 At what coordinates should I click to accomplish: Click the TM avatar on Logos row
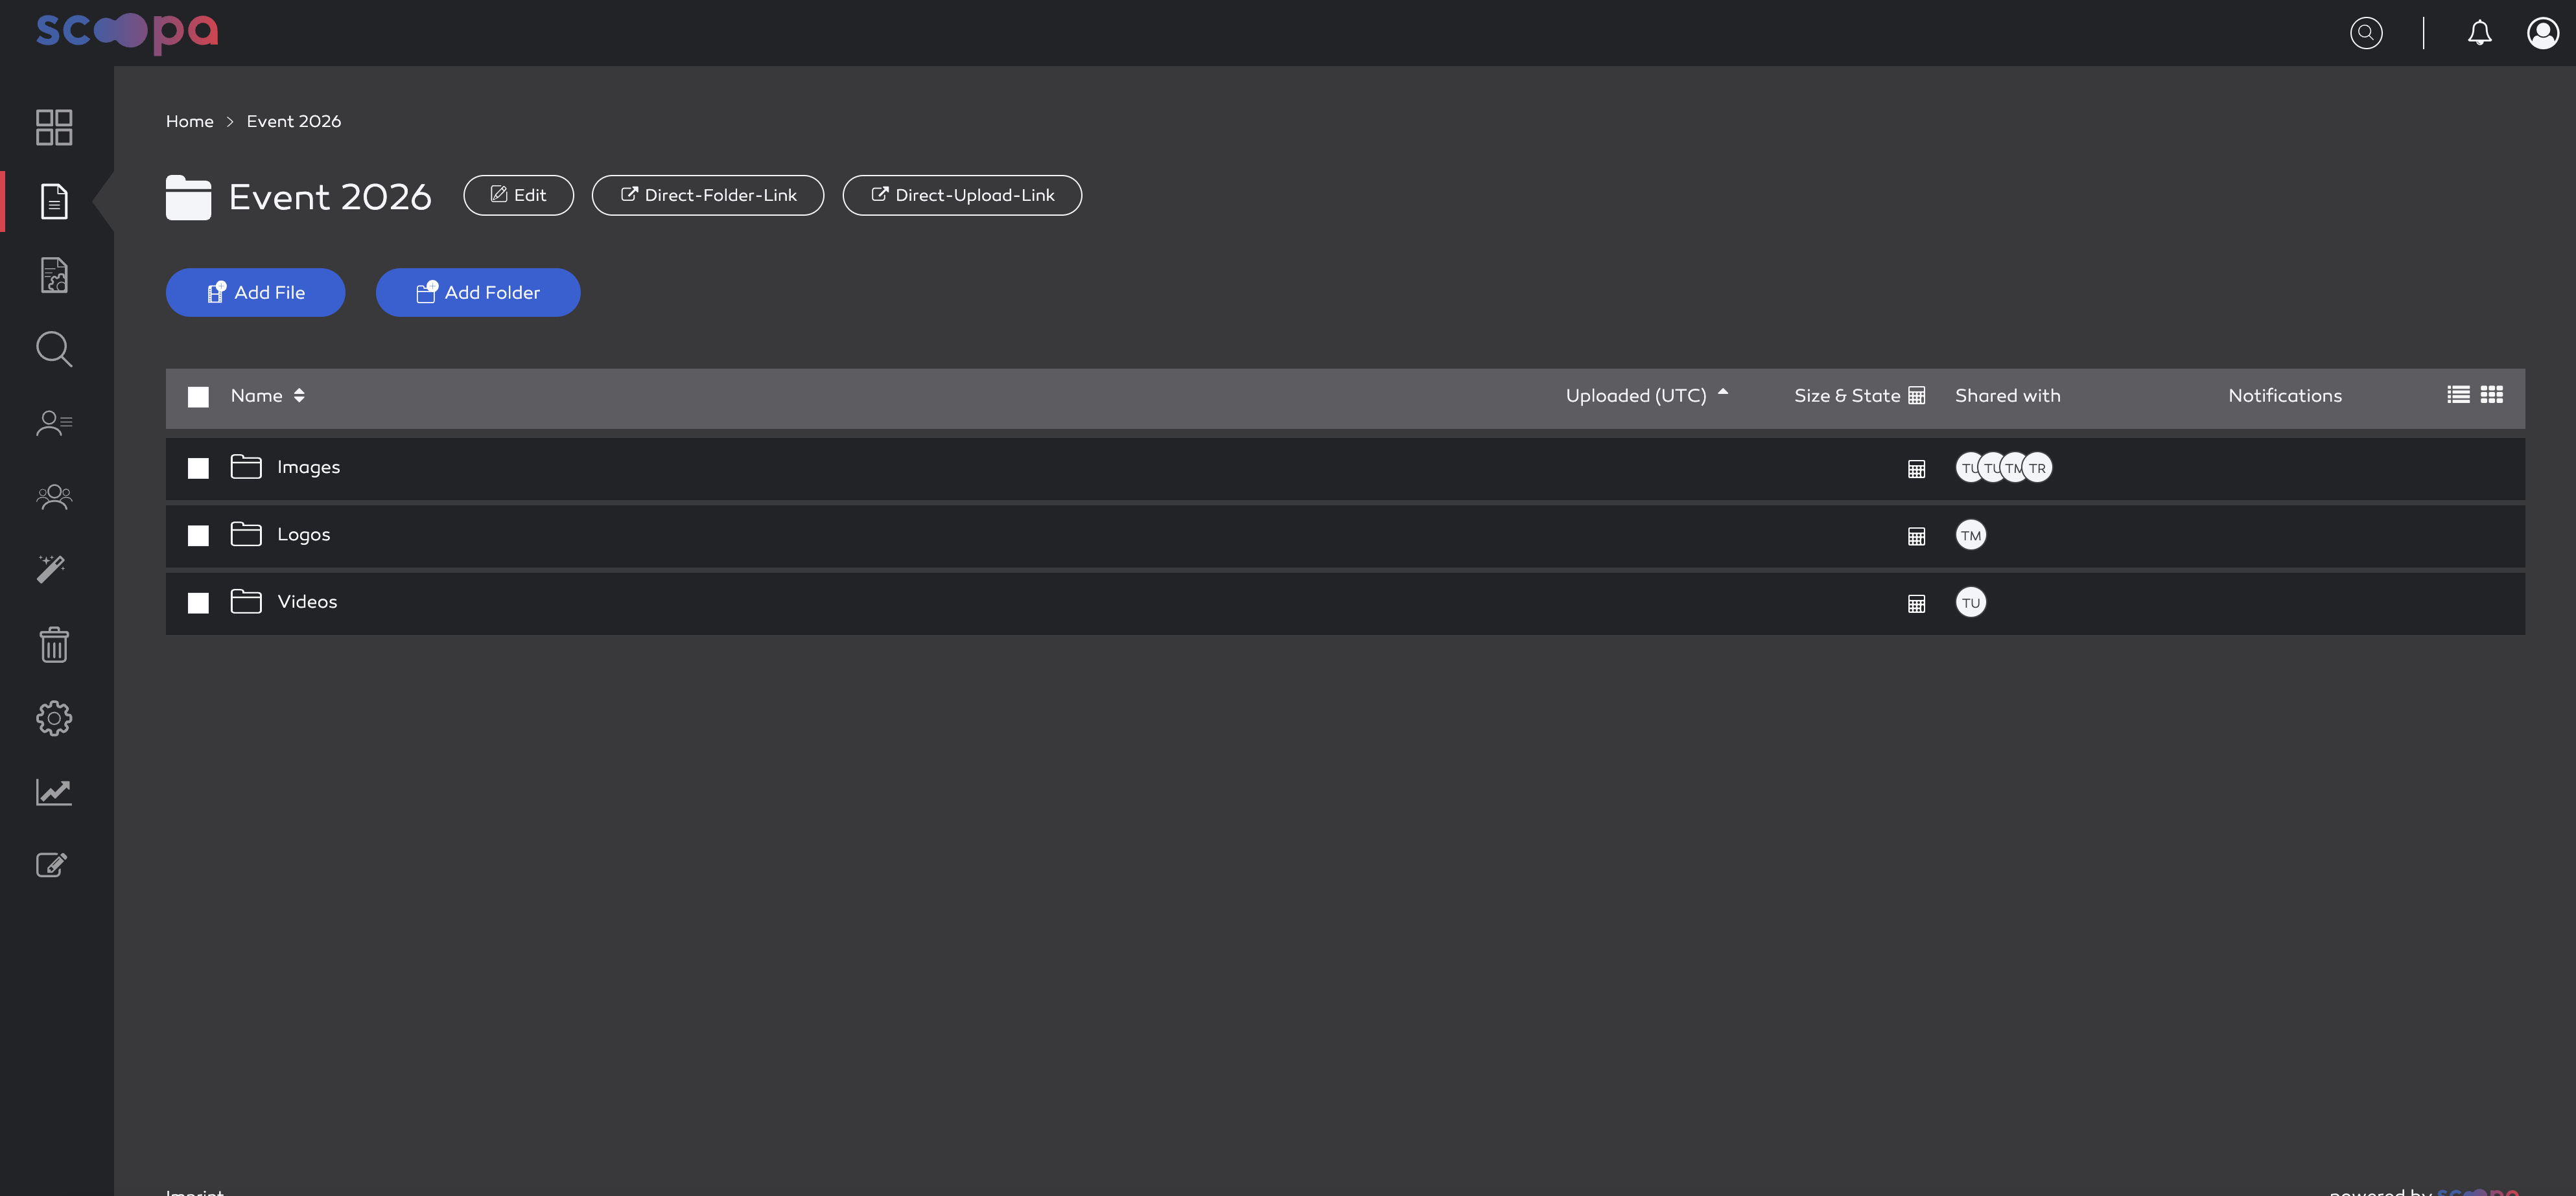point(1970,536)
